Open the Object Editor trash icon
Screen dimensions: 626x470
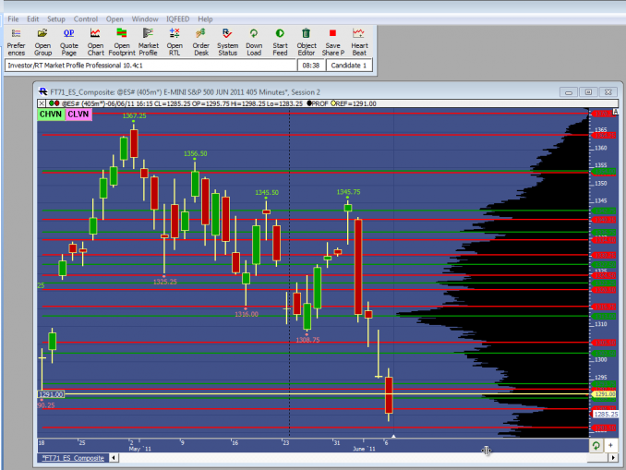307,41
